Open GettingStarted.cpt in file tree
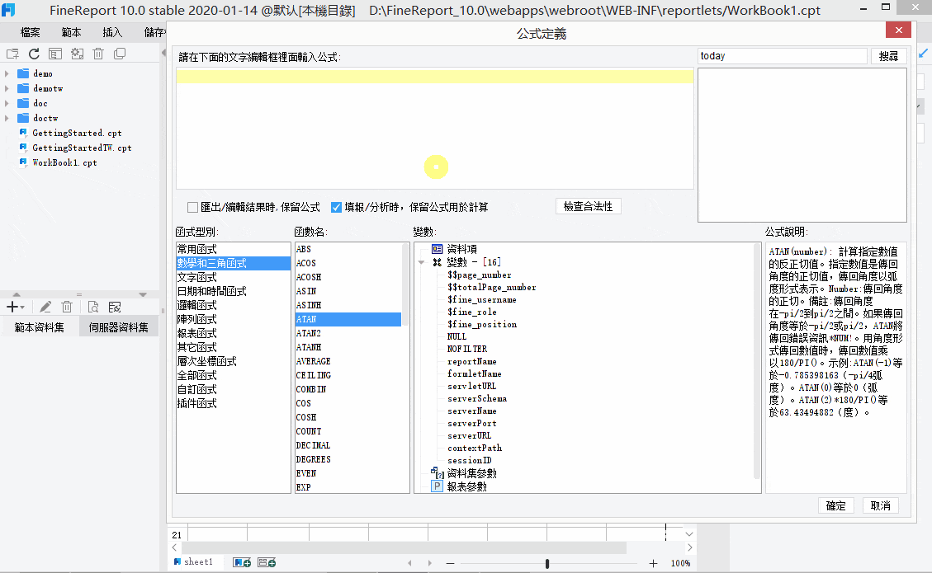 point(77,133)
